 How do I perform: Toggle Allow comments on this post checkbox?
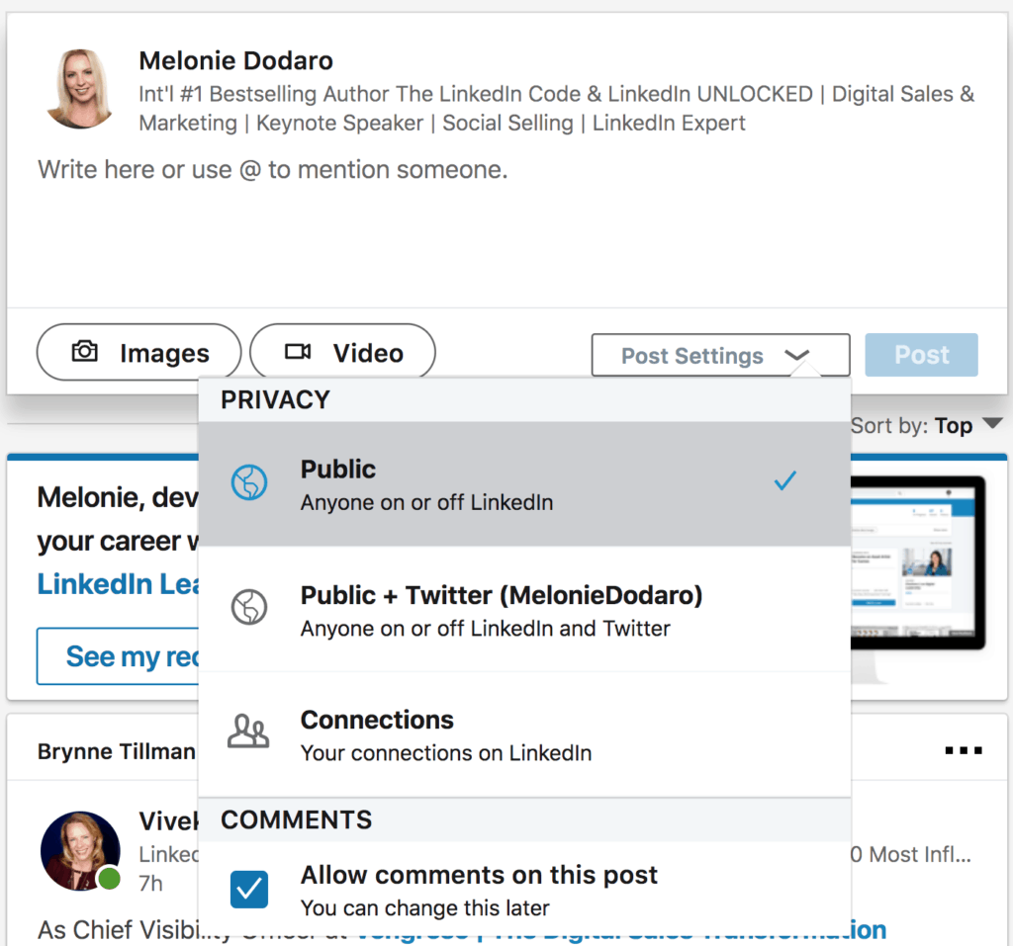[x=249, y=890]
